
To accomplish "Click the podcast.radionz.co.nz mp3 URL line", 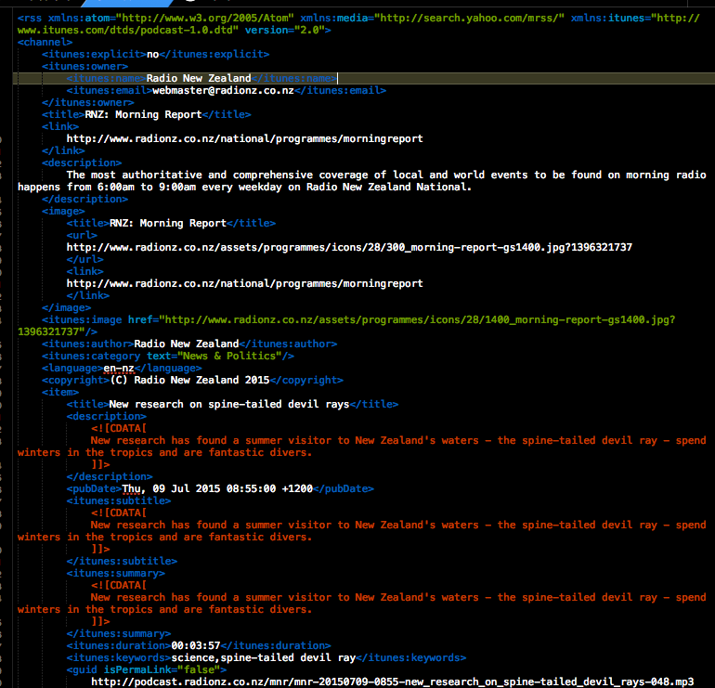I will click(392, 682).
